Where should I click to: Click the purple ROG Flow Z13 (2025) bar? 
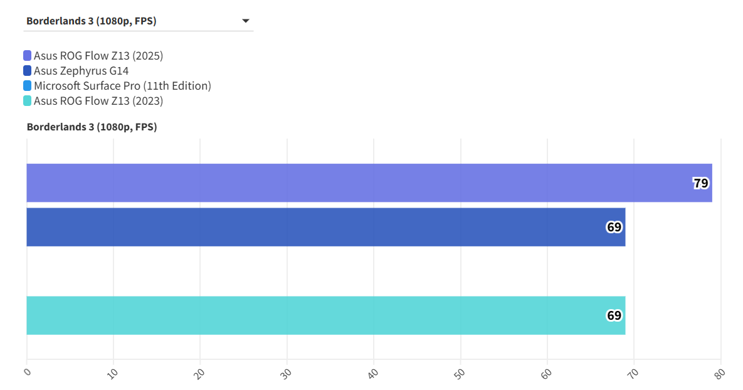pos(351,183)
